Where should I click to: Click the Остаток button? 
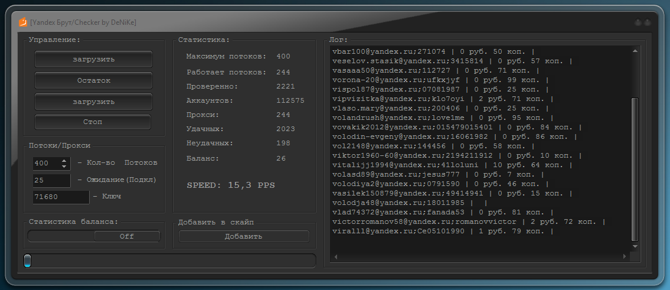click(93, 80)
